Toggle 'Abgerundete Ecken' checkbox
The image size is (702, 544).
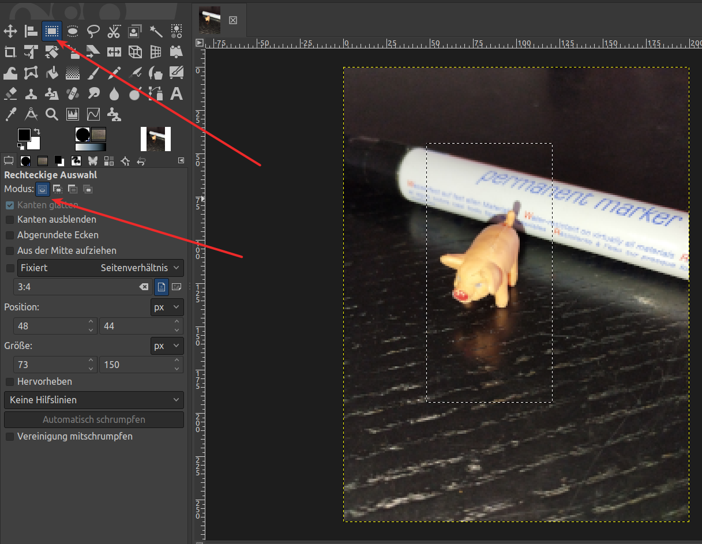[x=10, y=235]
